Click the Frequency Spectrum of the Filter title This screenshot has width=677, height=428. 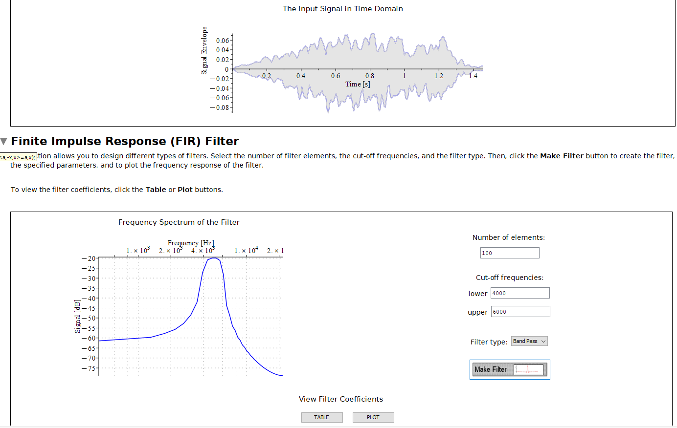click(x=179, y=222)
